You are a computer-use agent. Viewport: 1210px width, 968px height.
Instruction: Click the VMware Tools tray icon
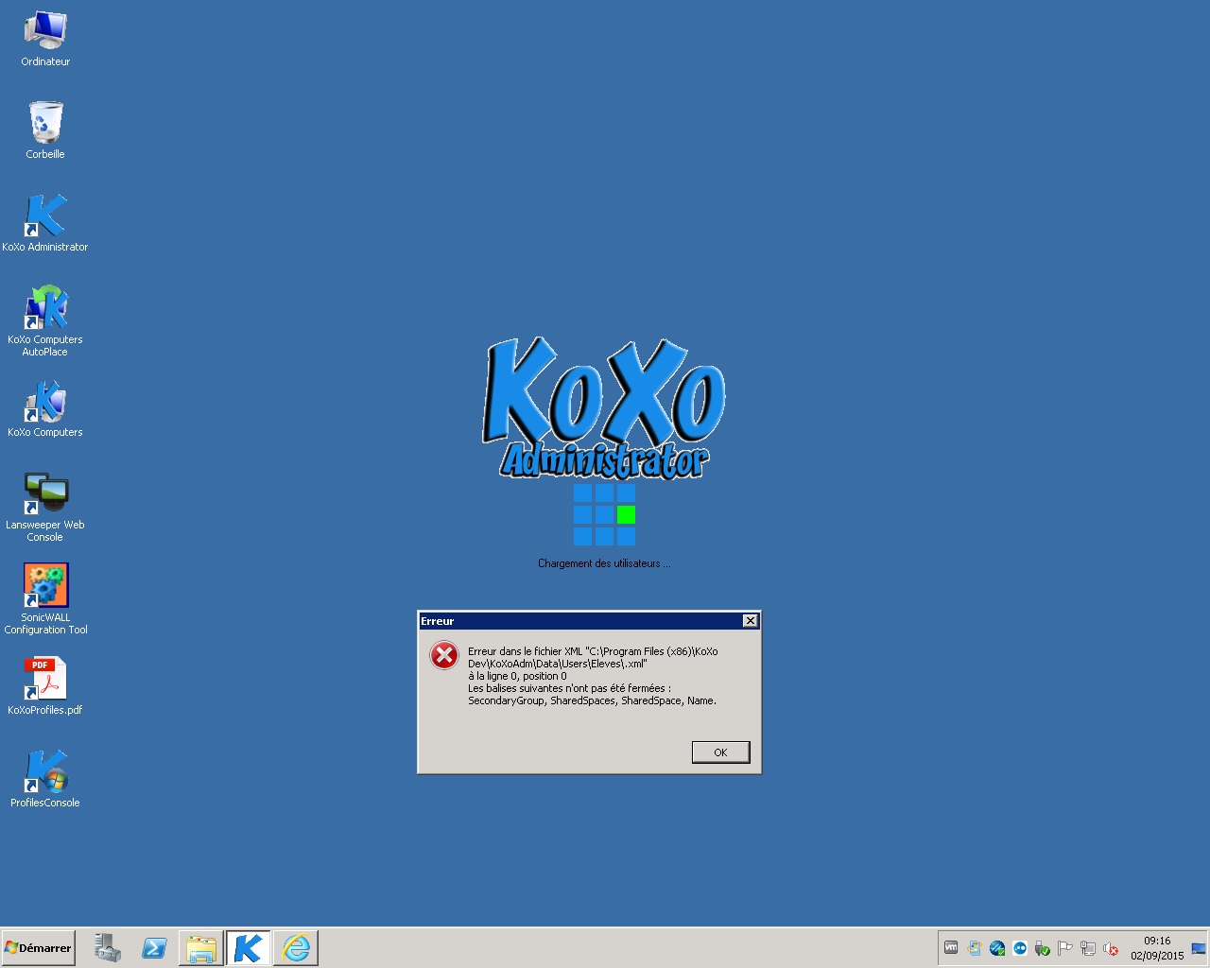click(952, 948)
